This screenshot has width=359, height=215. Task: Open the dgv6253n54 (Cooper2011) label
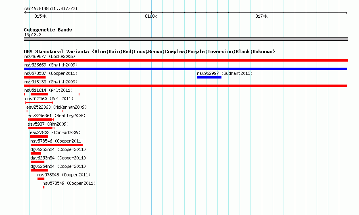58,158
